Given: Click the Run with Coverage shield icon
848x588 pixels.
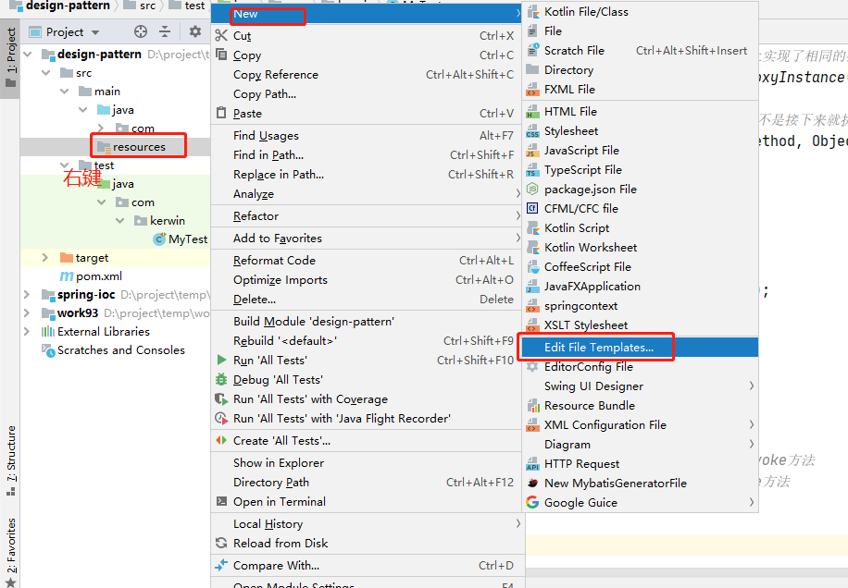Looking at the screenshot, I should click(221, 399).
